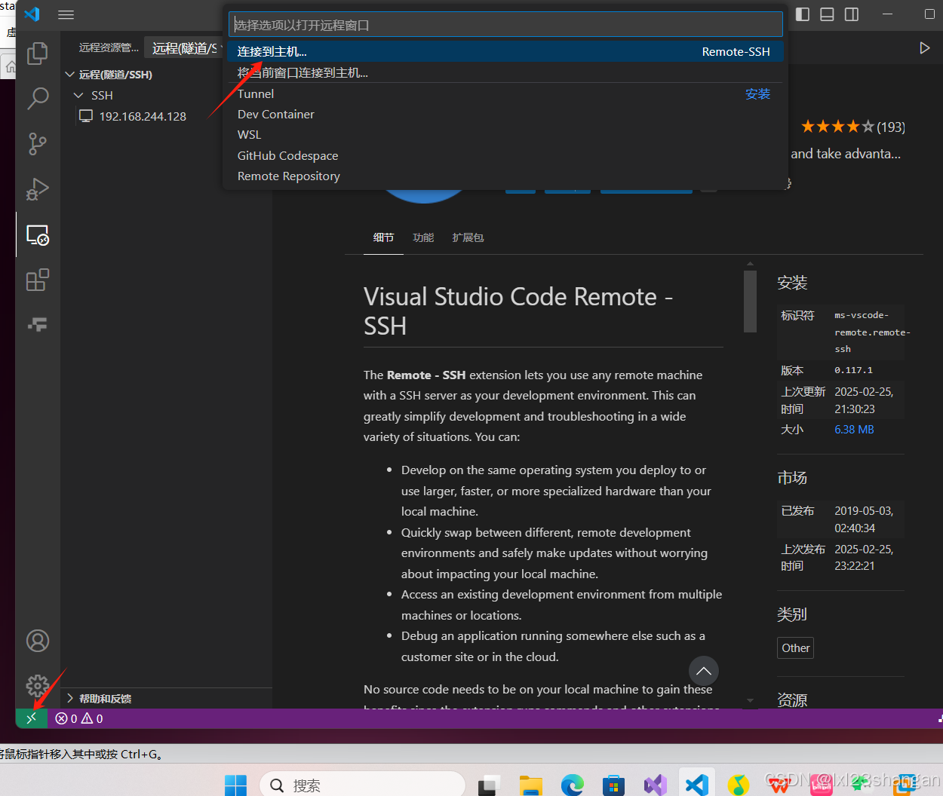
Task: Click the (193) rating count
Action: pos(891,127)
